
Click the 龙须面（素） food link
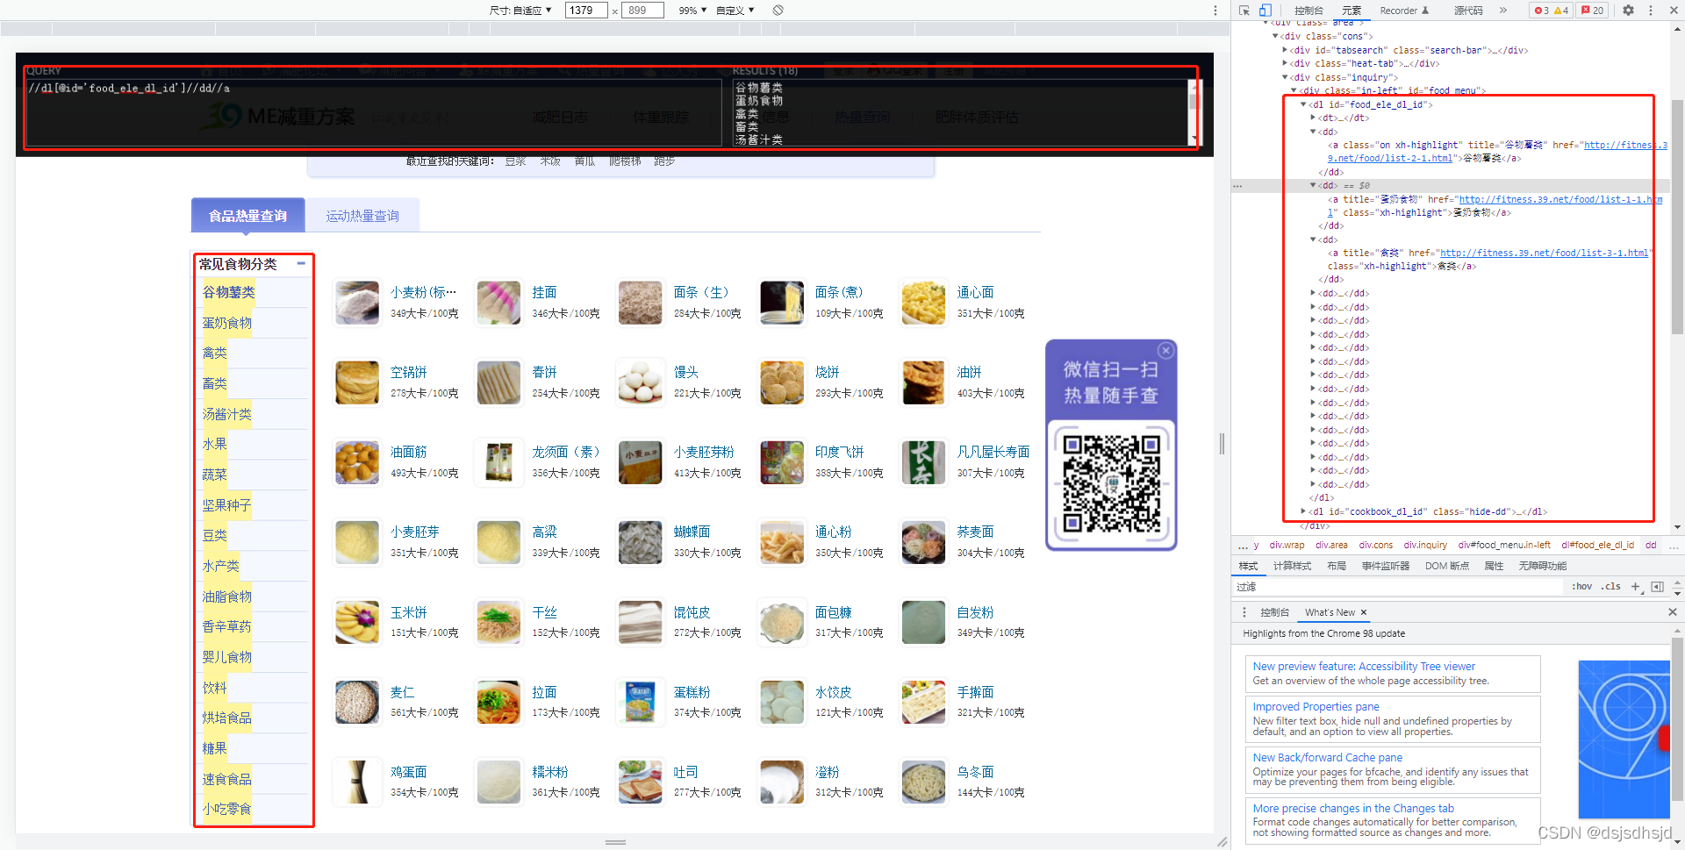click(x=566, y=452)
